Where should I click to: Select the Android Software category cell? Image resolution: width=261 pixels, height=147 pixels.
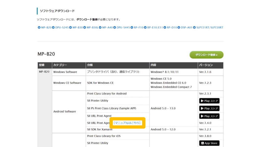[x=69, y=112]
